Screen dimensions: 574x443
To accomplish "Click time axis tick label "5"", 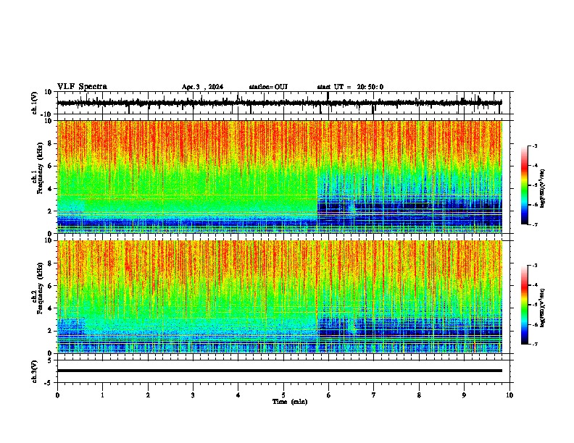I will click(x=283, y=395).
